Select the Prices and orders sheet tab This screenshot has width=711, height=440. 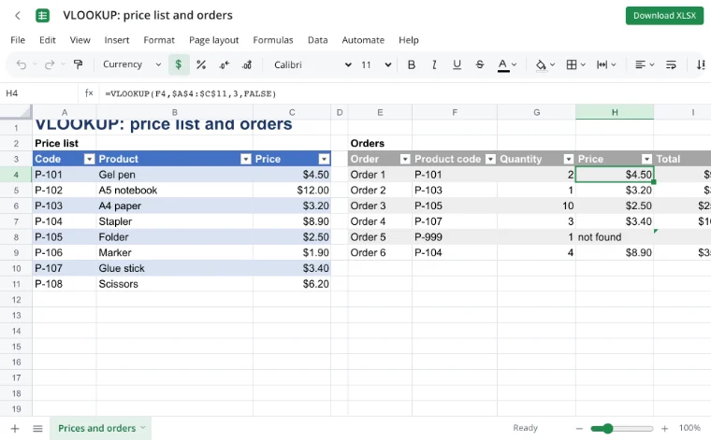[100, 428]
